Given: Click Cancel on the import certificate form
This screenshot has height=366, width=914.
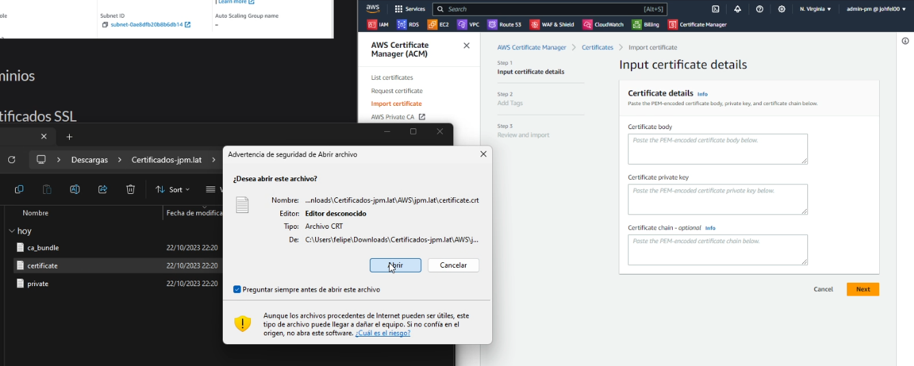Looking at the screenshot, I should click(823, 290).
